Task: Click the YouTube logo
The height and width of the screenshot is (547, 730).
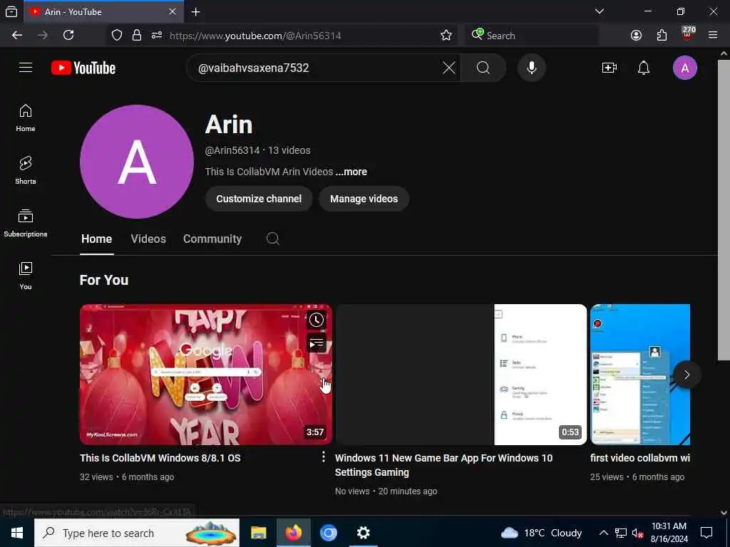Action: coord(83,68)
